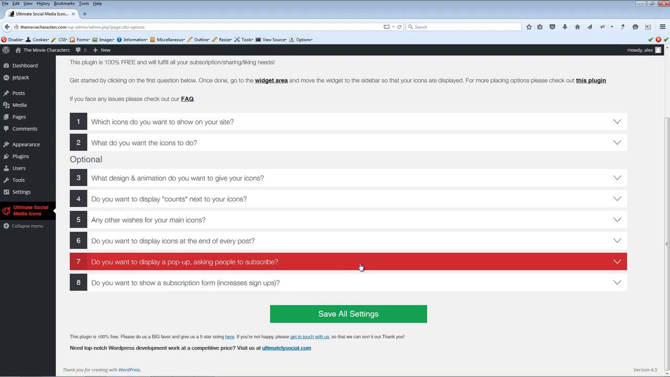Expand section 8 chevron, subscription form
The image size is (670, 377).
tap(617, 283)
